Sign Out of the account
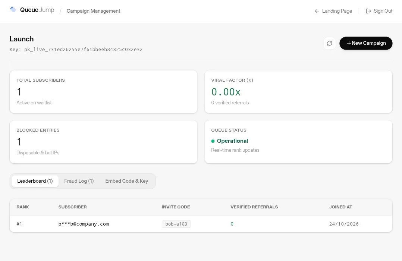This screenshot has width=402, height=261. coord(379,11)
